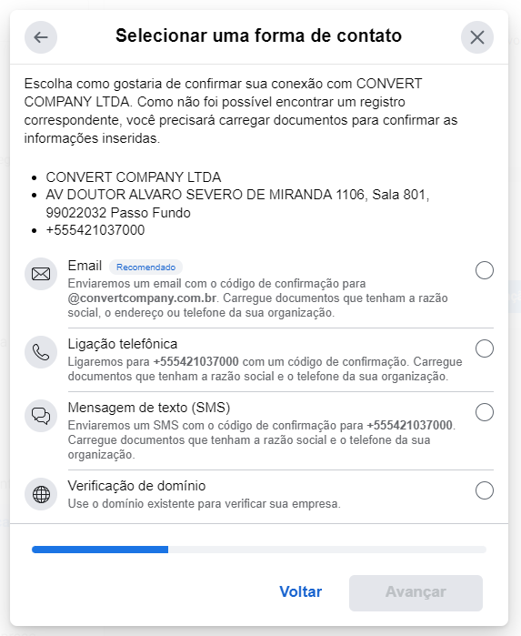Click the Recomendado badge next to Email
This screenshot has width=521, height=636.
pyautogui.click(x=146, y=267)
